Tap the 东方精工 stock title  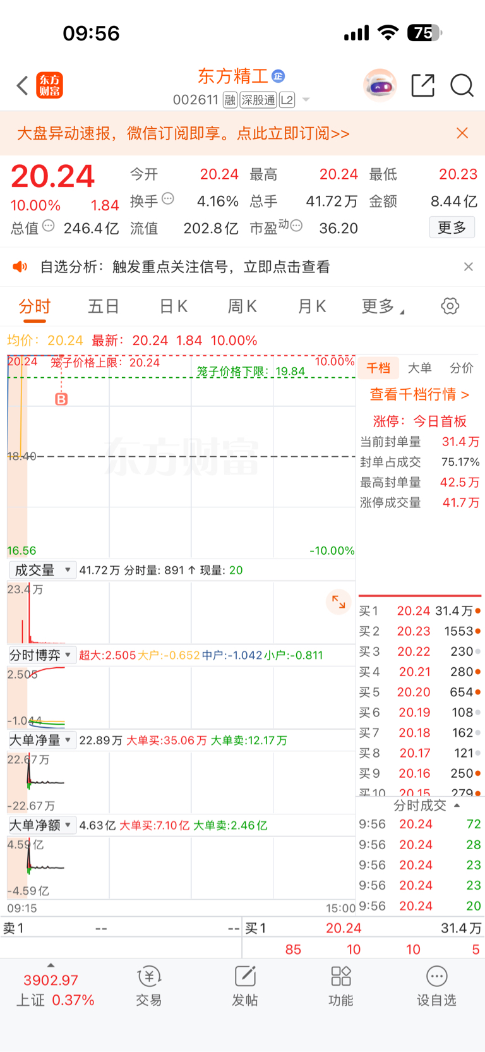coord(233,76)
